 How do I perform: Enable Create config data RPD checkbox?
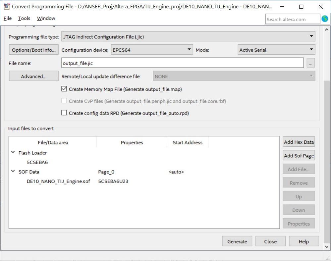[64, 113]
